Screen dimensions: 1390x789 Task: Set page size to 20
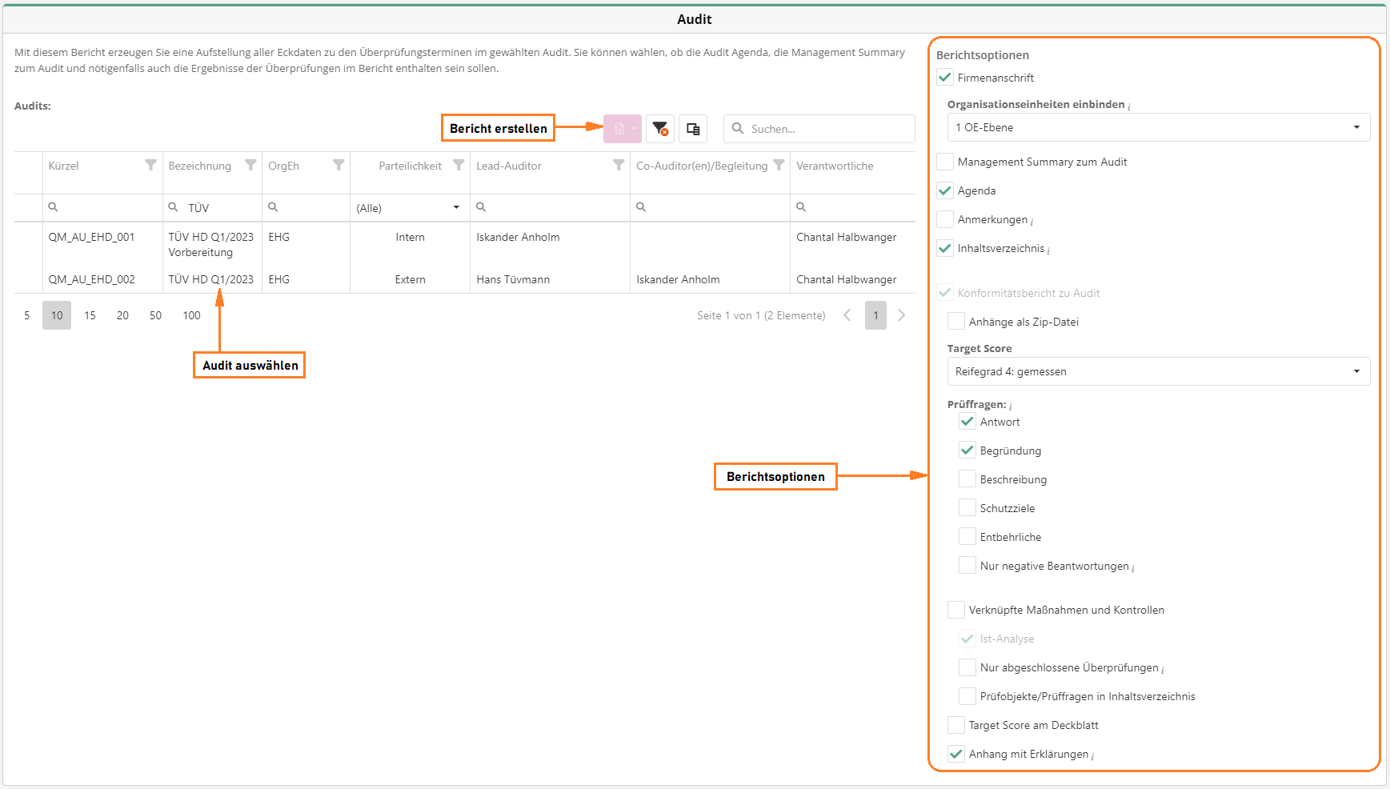[x=122, y=315]
